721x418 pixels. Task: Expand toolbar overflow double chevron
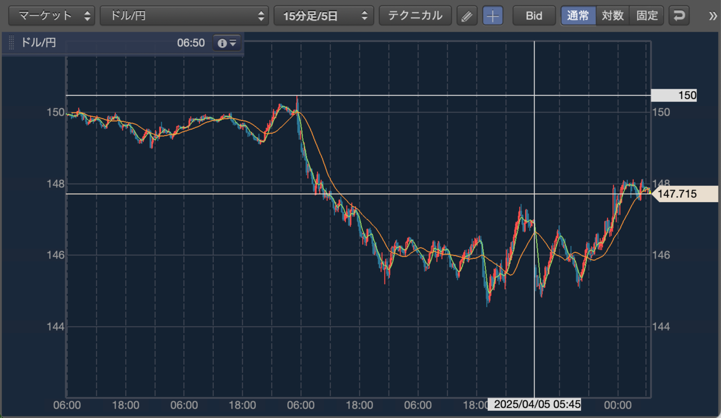coord(713,16)
